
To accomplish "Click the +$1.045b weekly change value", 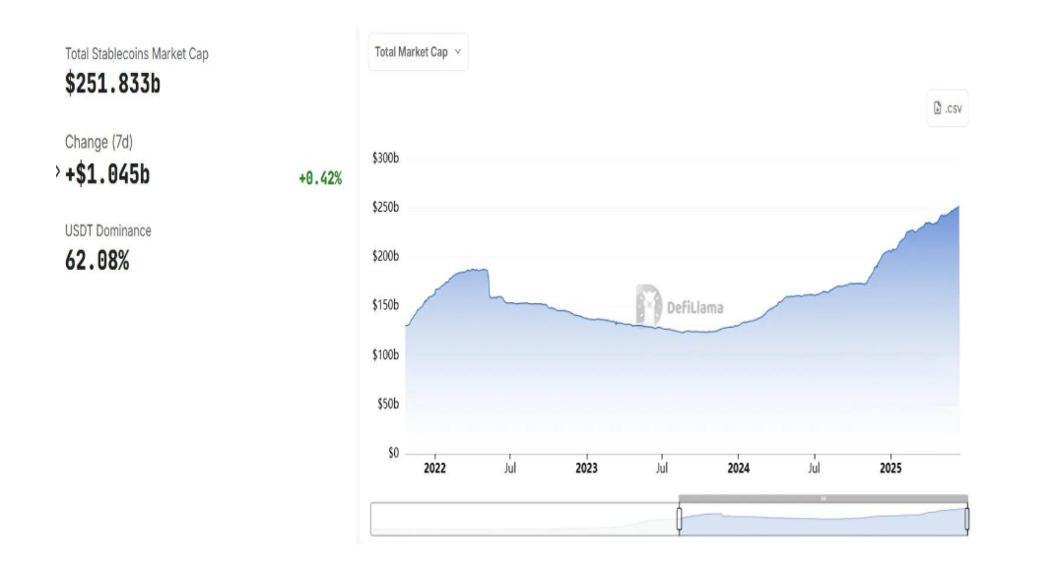I will tap(107, 174).
